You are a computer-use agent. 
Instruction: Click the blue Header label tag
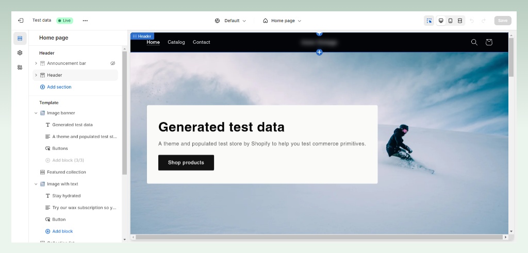point(142,36)
